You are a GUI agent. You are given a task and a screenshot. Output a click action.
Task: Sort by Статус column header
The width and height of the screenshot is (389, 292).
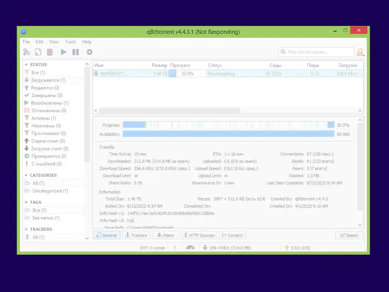coord(215,65)
